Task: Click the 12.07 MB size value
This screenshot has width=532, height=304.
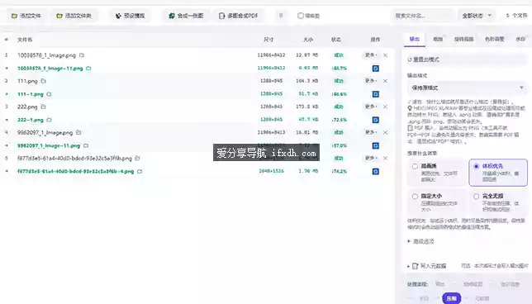Action: tap(306, 55)
